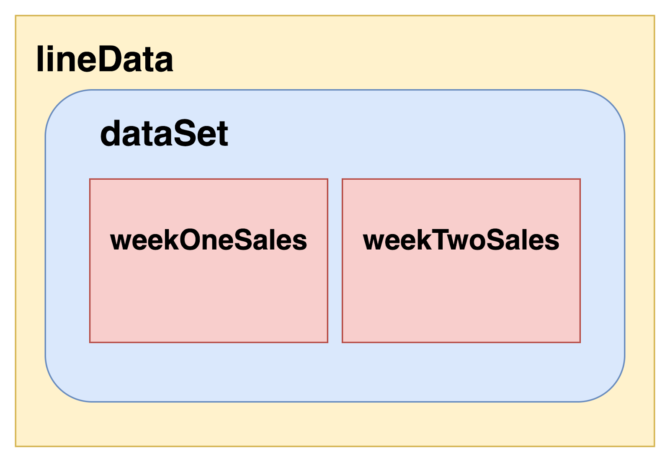The width and height of the screenshot is (670, 462).
Task: Click the lineData title text
Action: 105,59
